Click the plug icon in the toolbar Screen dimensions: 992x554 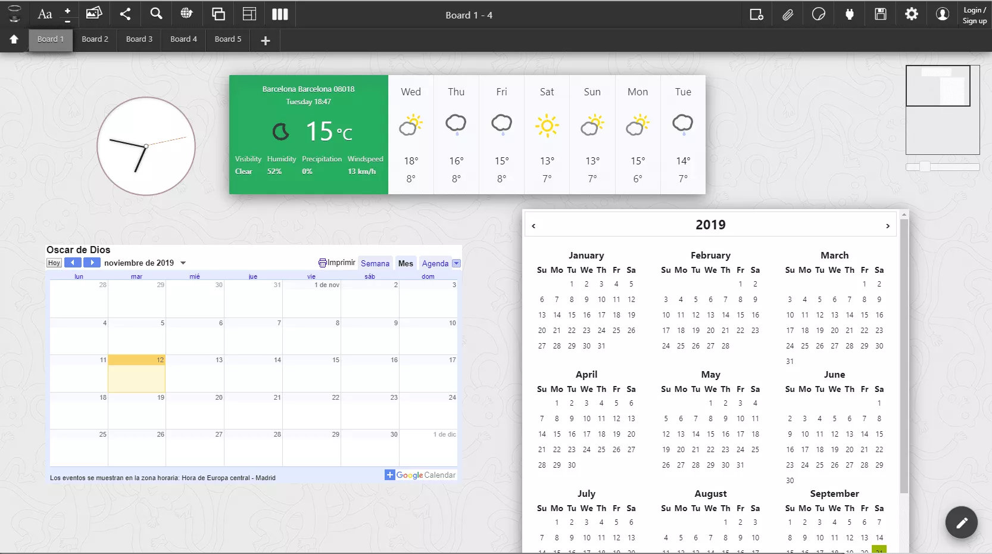850,14
